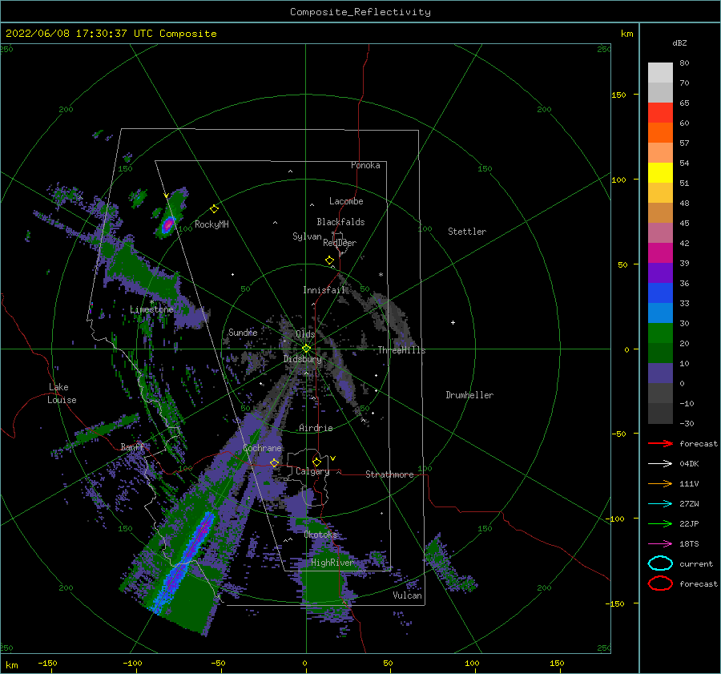Viewport: 721px width, 674px height.
Task: Click the 'Stettler' map label
Action: (x=467, y=232)
